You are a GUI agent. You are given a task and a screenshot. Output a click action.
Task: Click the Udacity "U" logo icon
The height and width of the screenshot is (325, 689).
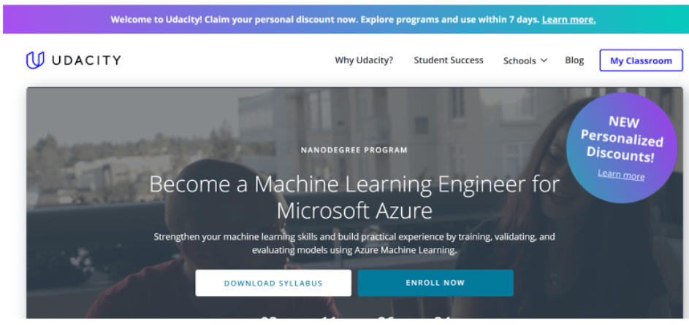(35, 60)
